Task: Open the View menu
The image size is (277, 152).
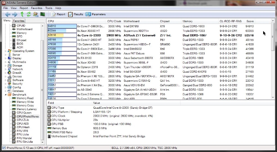Action: click(14, 8)
